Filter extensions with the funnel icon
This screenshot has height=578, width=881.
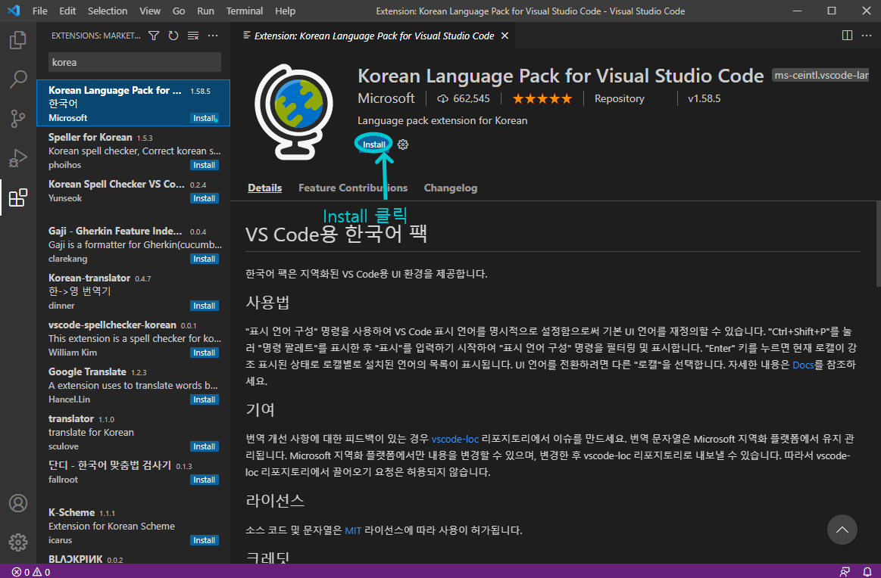click(x=153, y=36)
